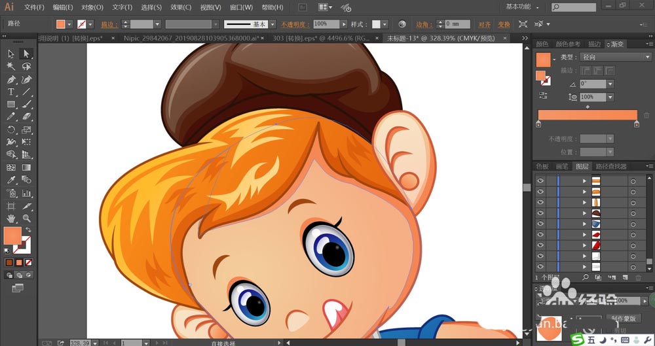Open fill color dropdown in options bar
Image resolution: width=655 pixels, height=346 pixels.
pos(70,24)
